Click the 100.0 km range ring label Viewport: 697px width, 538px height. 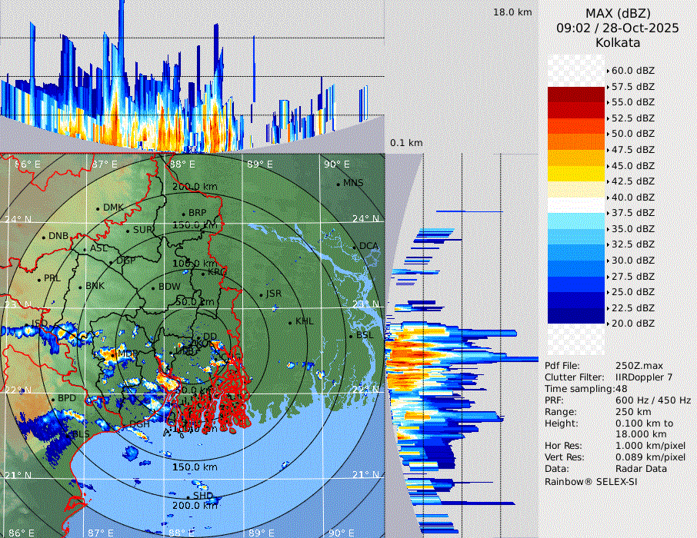(x=192, y=264)
